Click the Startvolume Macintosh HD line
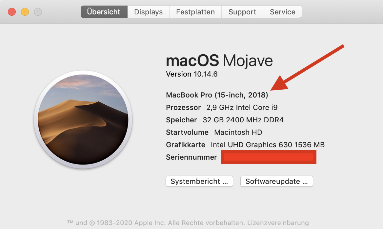 coord(214,132)
